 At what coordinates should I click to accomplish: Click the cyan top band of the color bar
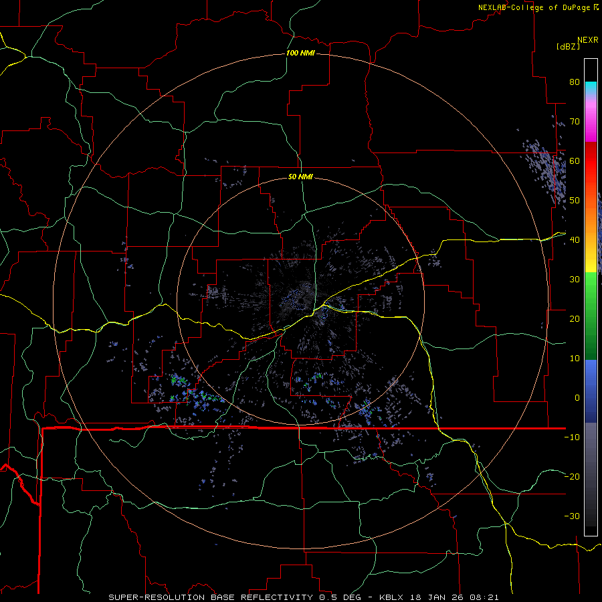coord(591,88)
